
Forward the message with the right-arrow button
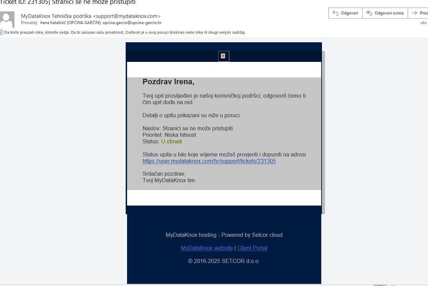418,13
